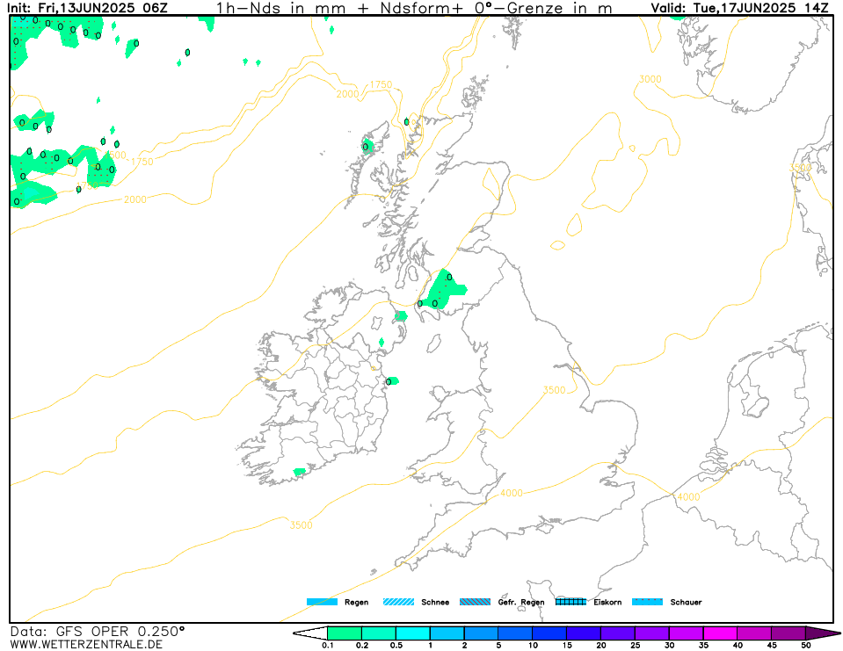This screenshot has width=843, height=651.
Task: Click the '0.5' scale tick label
Action: pyautogui.click(x=396, y=646)
